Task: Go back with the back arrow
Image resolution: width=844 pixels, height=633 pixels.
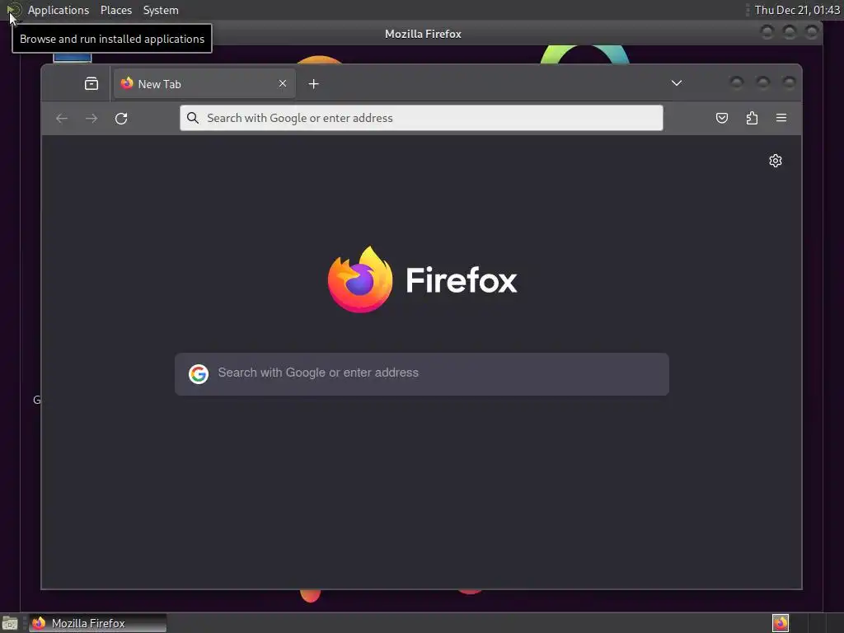Action: pos(62,118)
